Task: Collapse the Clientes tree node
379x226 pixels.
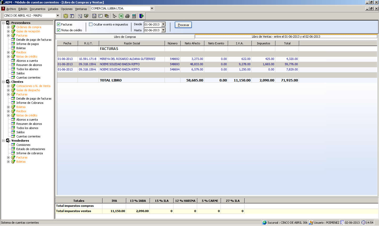Action: click(3, 82)
